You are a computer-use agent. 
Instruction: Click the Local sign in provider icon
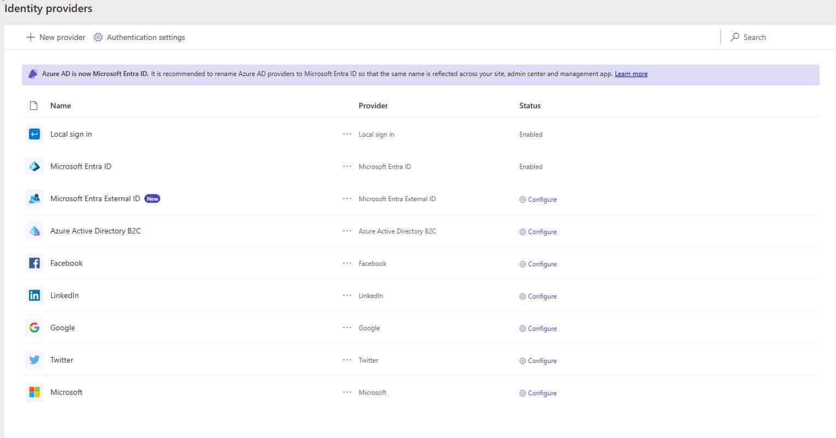click(x=34, y=134)
